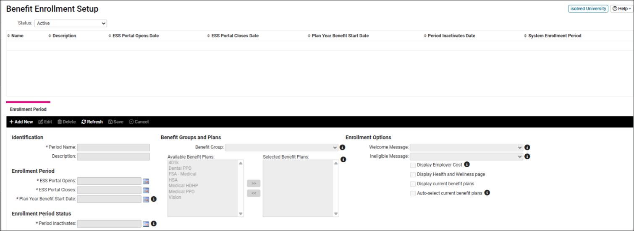Viewport: 634px width, 231px height.
Task: Switch to the Enrollment Period tab
Action: click(28, 109)
